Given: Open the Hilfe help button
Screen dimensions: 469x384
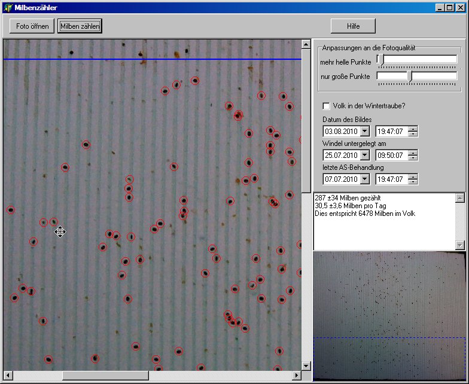Looking at the screenshot, I should 353,26.
